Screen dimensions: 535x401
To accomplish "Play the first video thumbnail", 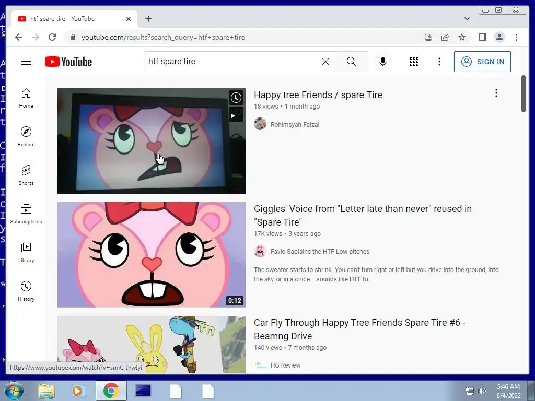I will coord(151,141).
